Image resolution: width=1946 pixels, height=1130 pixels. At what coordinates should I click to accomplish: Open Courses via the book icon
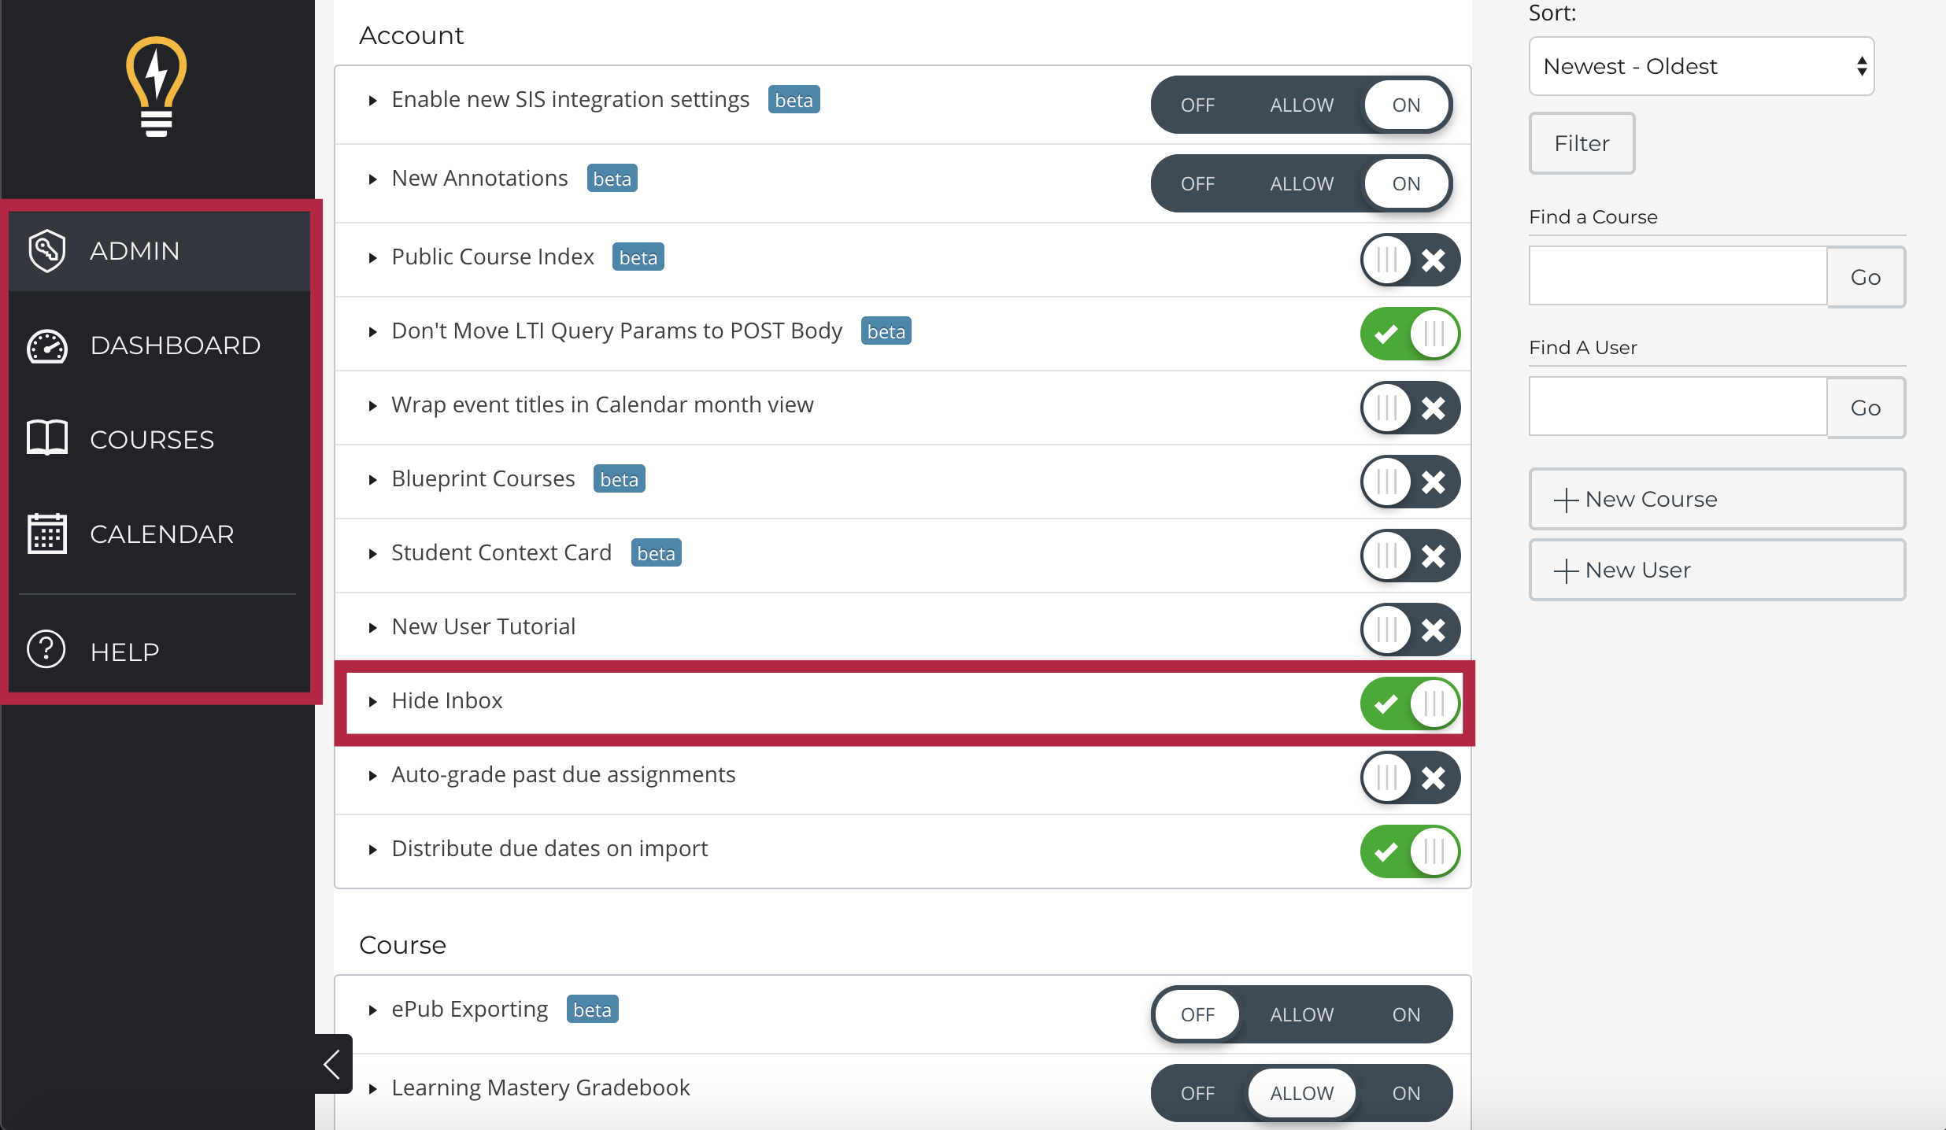point(46,438)
